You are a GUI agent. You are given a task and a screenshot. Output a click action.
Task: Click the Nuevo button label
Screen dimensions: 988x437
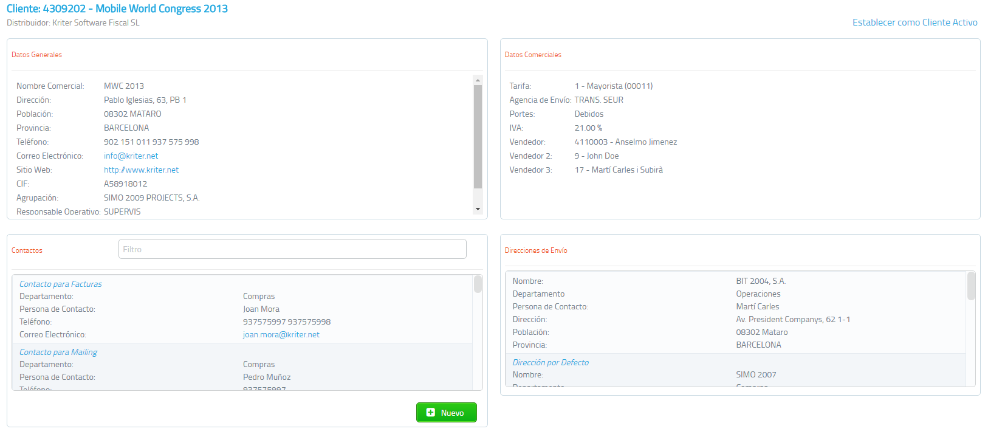click(x=452, y=413)
